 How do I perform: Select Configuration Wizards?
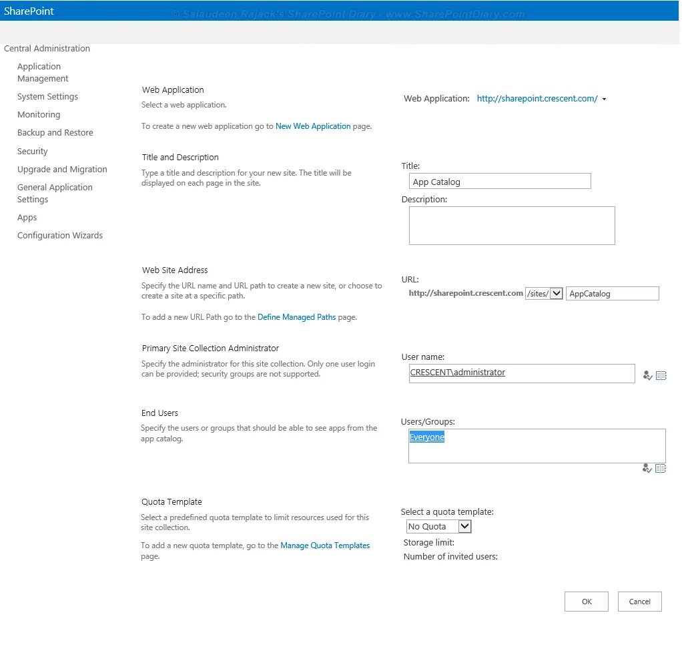coord(60,236)
